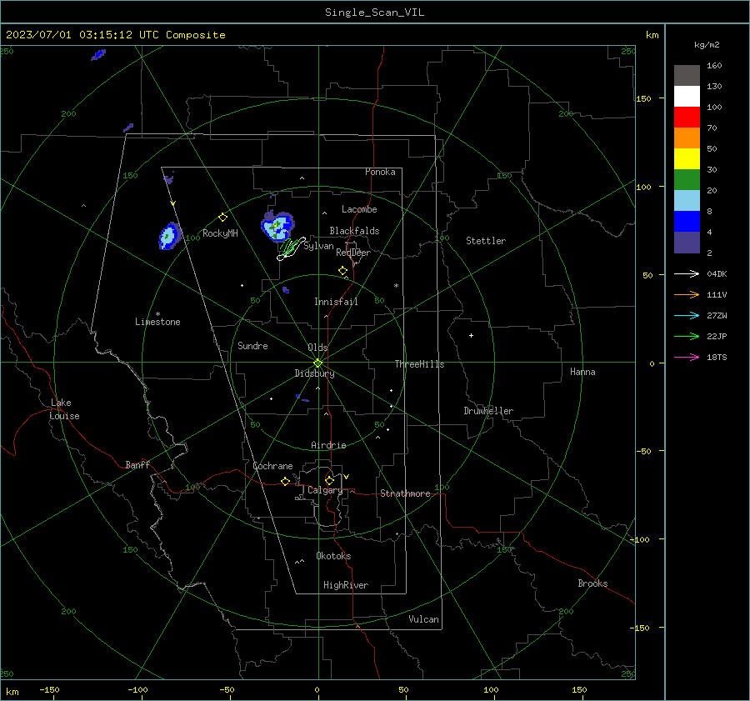This screenshot has height=701, width=750.
Task: Select the blue storm cell west of RockyMH
Action: pos(169,236)
